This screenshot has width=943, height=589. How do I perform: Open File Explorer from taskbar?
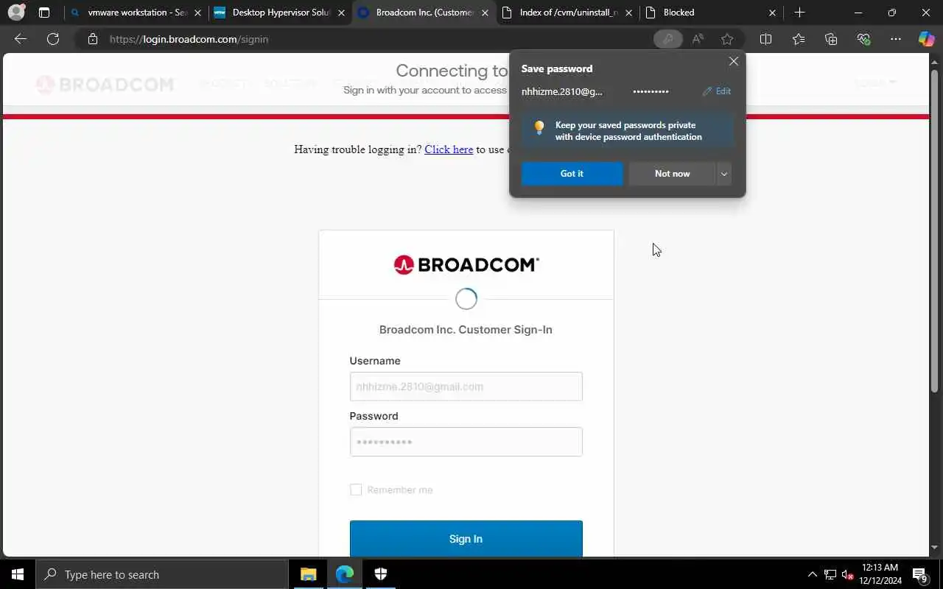click(308, 574)
